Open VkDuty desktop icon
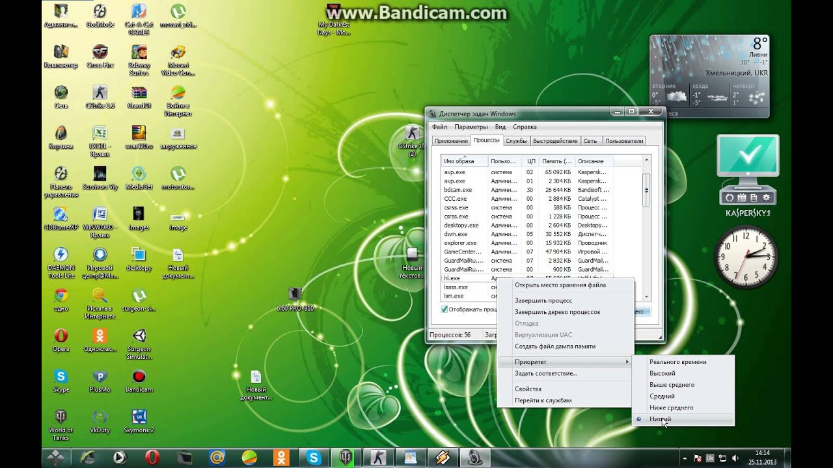Image resolution: width=833 pixels, height=468 pixels. pos(100,421)
